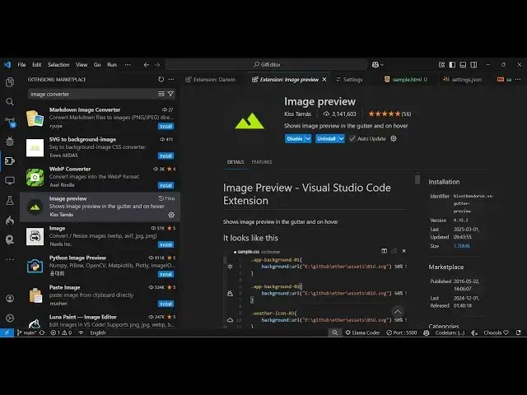
Task: Switch to Extension: Darwin tab
Action: coord(211,79)
